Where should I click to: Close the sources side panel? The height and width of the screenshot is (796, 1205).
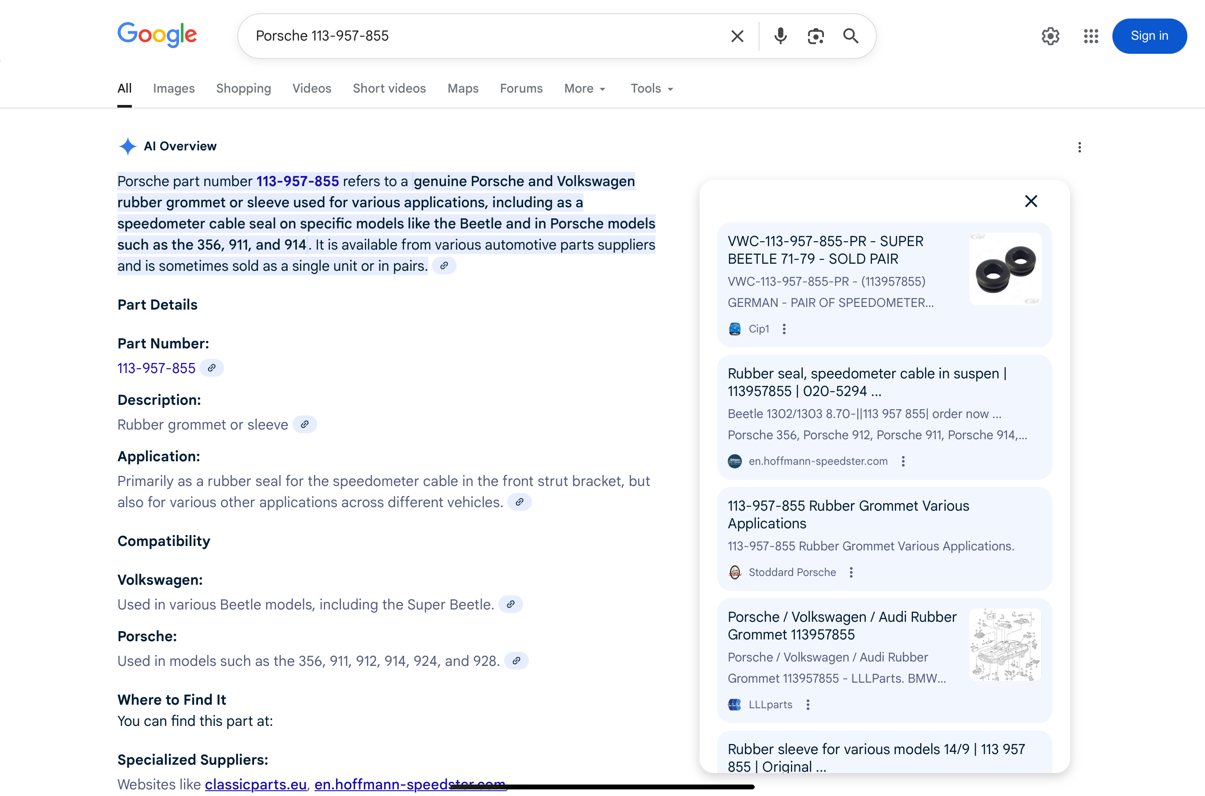1030,201
